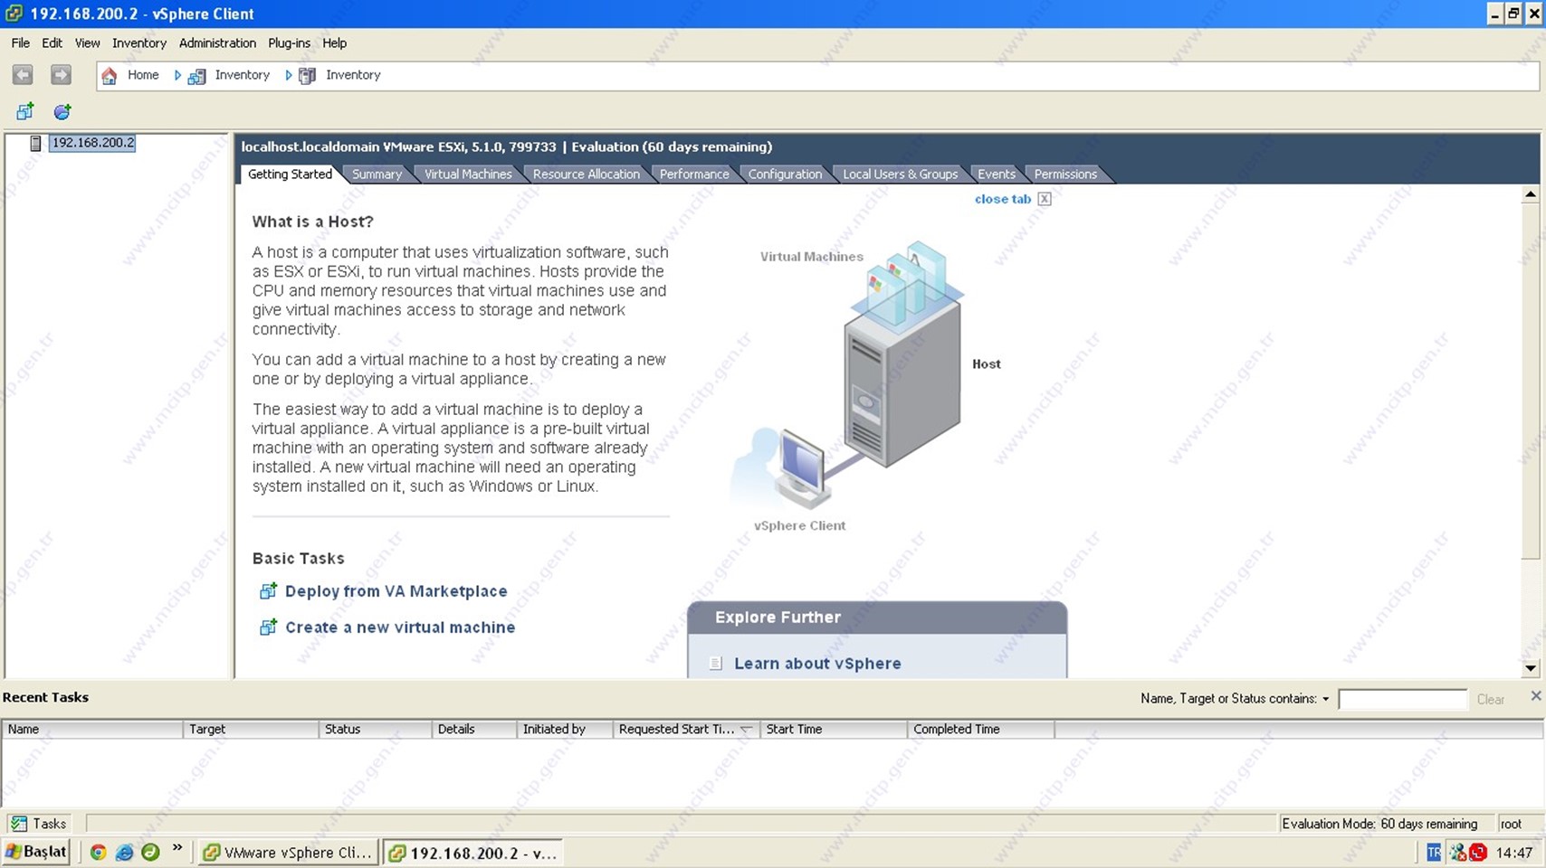
Task: Click the navigate Back arrow button
Action: pyautogui.click(x=23, y=75)
